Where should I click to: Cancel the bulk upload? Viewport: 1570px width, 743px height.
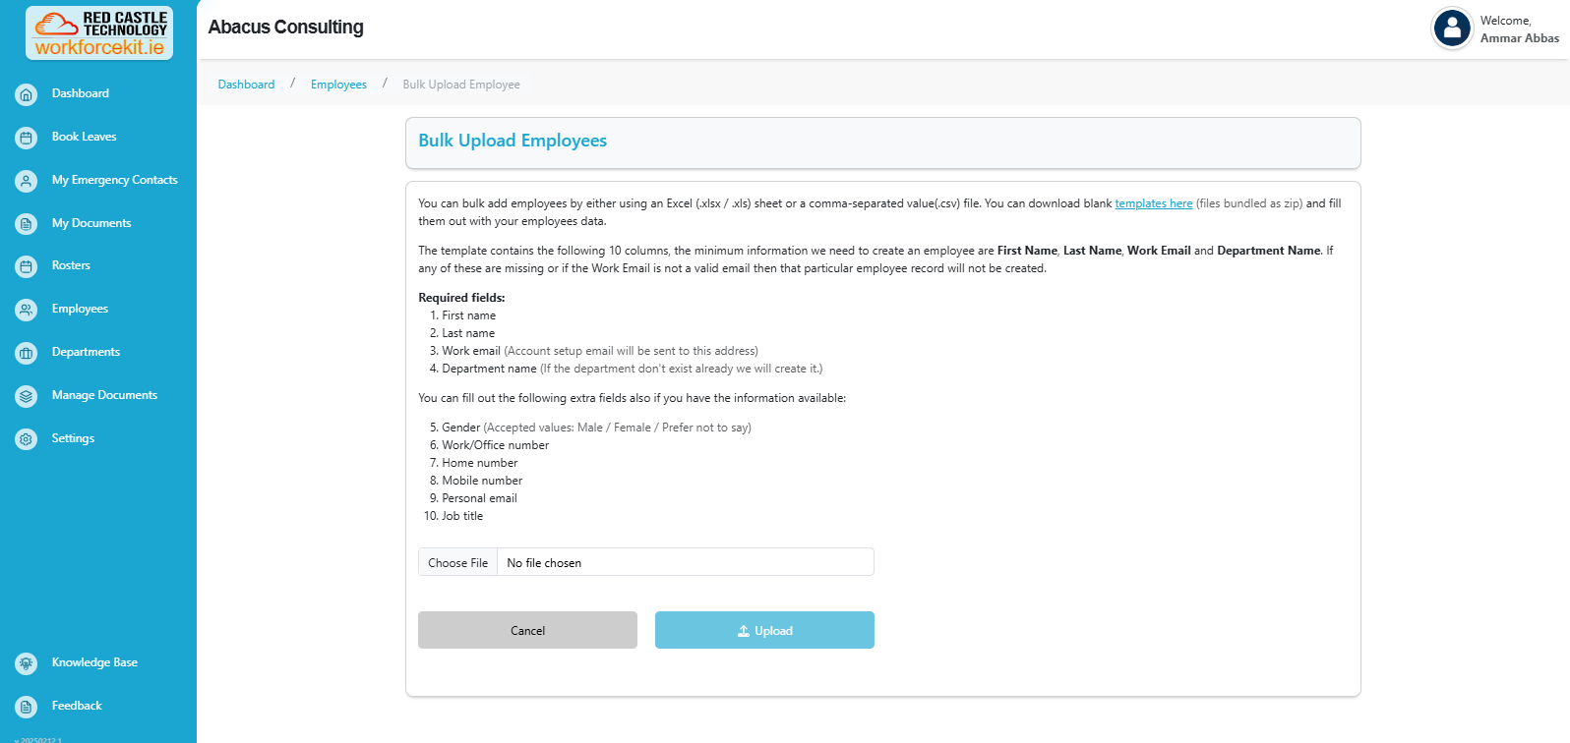[527, 630]
